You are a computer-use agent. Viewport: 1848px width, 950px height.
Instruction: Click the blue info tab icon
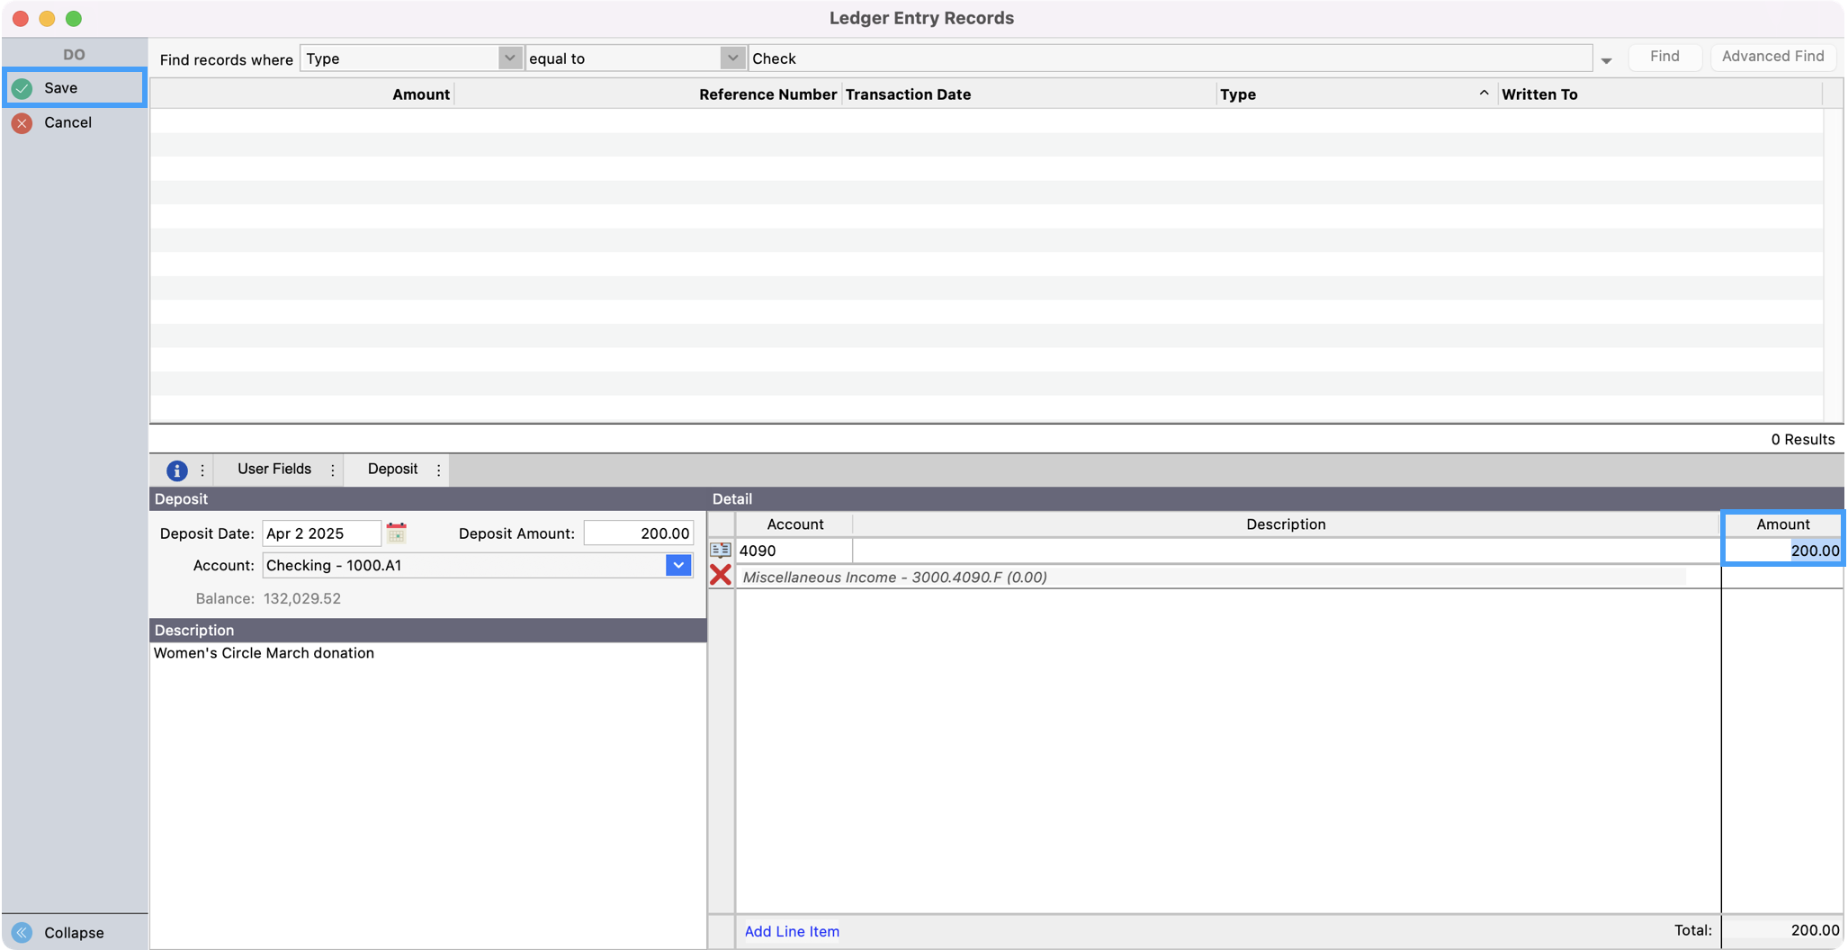(x=176, y=470)
